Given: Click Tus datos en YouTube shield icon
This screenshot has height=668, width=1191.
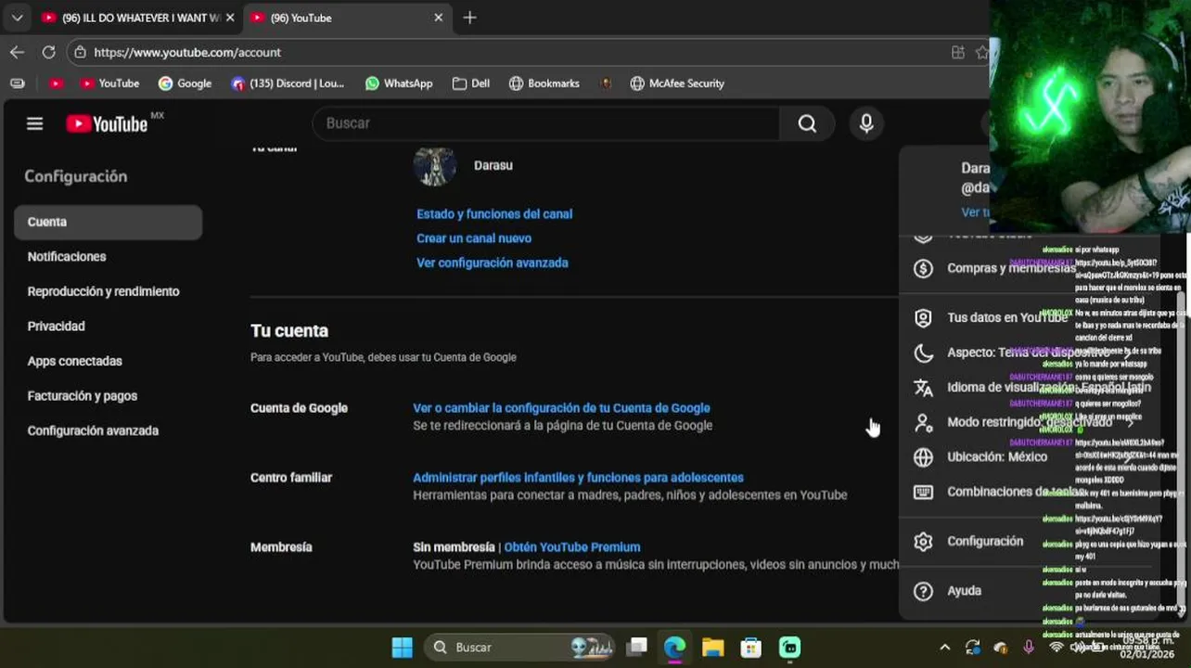Looking at the screenshot, I should click(923, 318).
